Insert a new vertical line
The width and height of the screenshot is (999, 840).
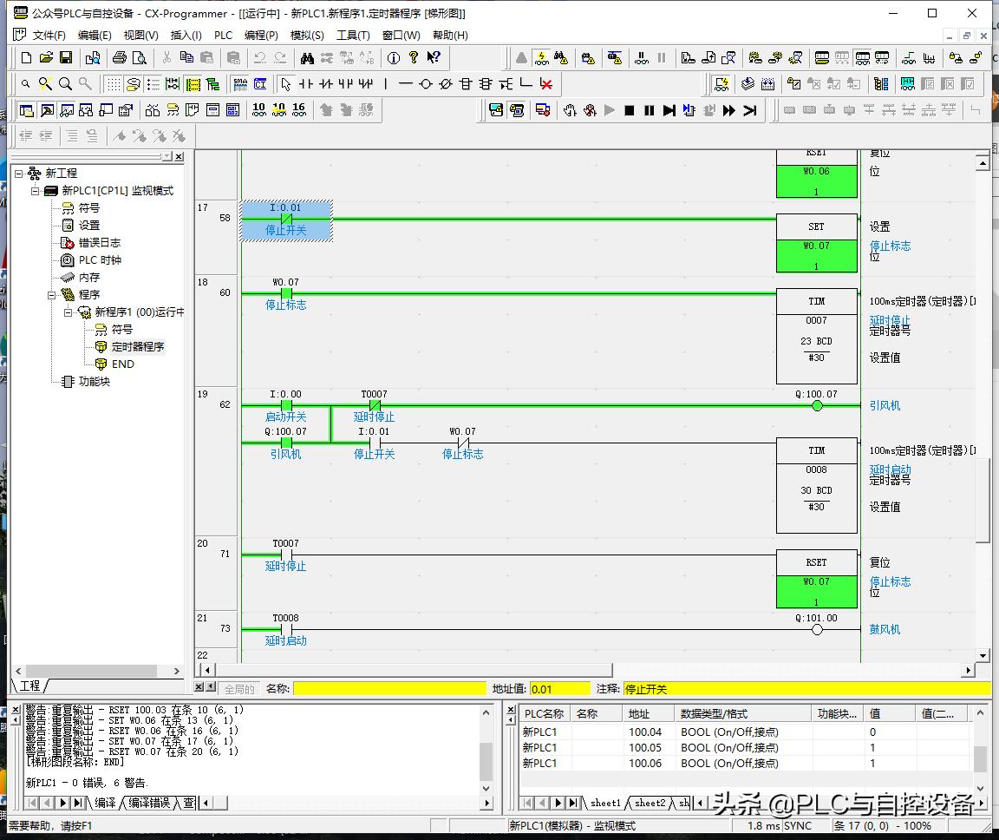[385, 84]
